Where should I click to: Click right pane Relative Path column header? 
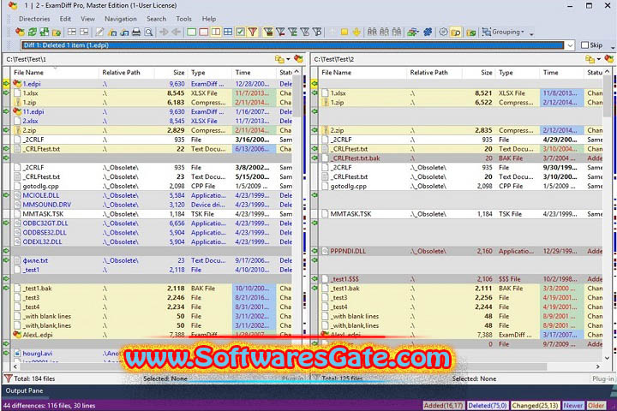(x=434, y=73)
